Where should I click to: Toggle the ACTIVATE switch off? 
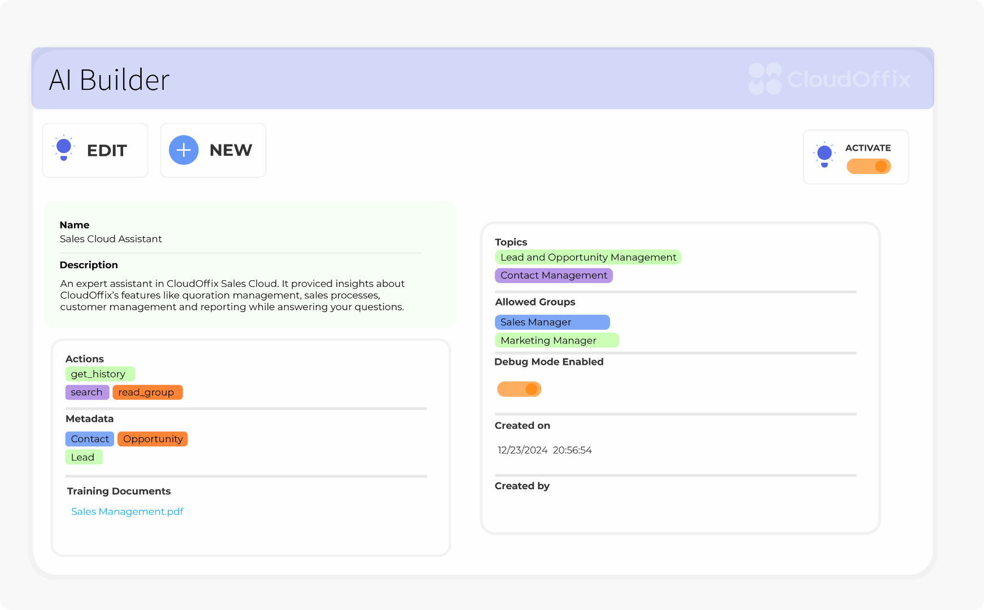coord(869,166)
